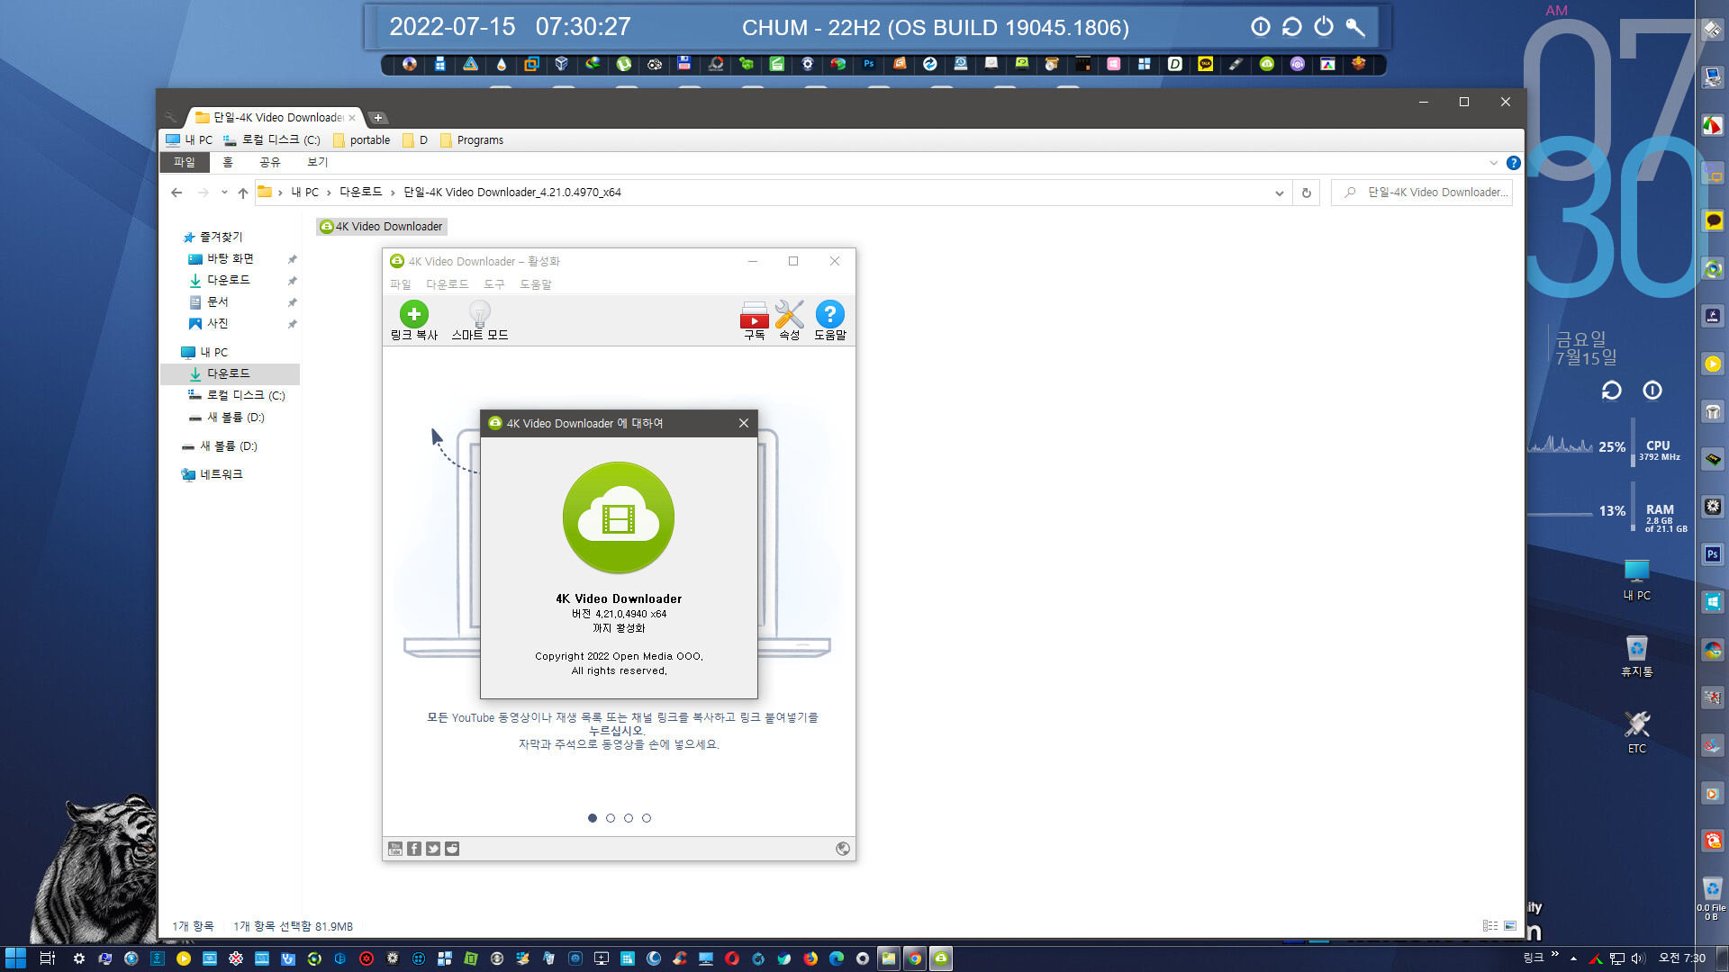
Task: Click the volume icon in system tray
Action: click(x=1638, y=958)
